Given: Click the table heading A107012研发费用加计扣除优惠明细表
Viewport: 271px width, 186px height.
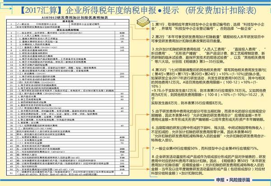Looking at the screenshot, I should coord(75,18).
